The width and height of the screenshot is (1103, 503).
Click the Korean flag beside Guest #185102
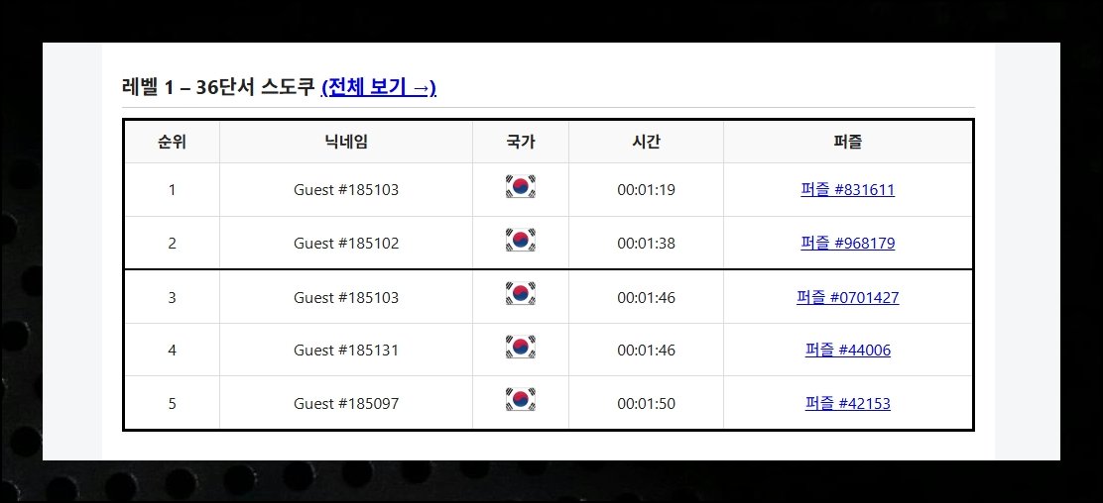[x=521, y=240]
